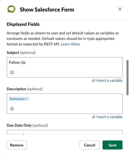Click Insert a variable text under Description
This screenshot has height=155, width=129.
click(110, 117)
